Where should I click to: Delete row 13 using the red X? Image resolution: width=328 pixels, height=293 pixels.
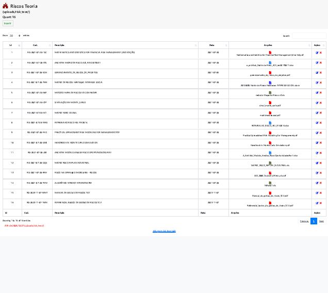pos(321,173)
